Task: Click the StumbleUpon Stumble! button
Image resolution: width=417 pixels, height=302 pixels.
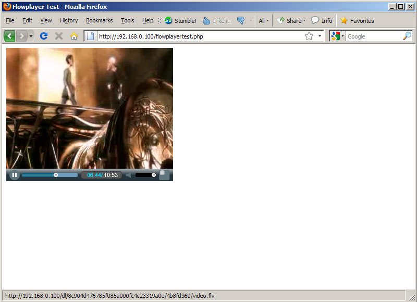Action: 180,21
